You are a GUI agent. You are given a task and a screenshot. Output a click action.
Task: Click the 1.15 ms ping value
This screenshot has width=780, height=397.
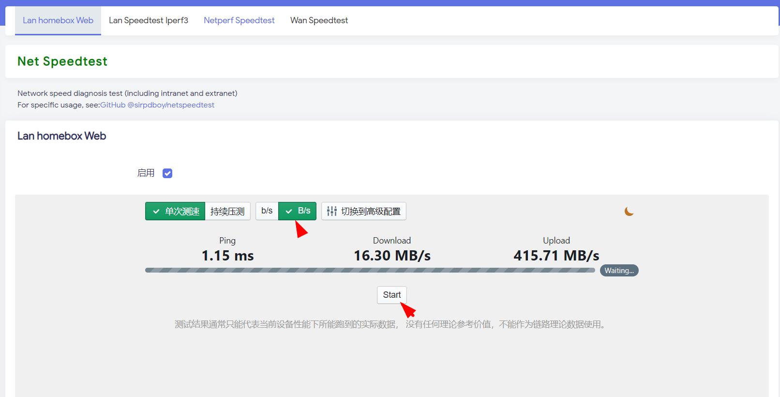tap(227, 256)
